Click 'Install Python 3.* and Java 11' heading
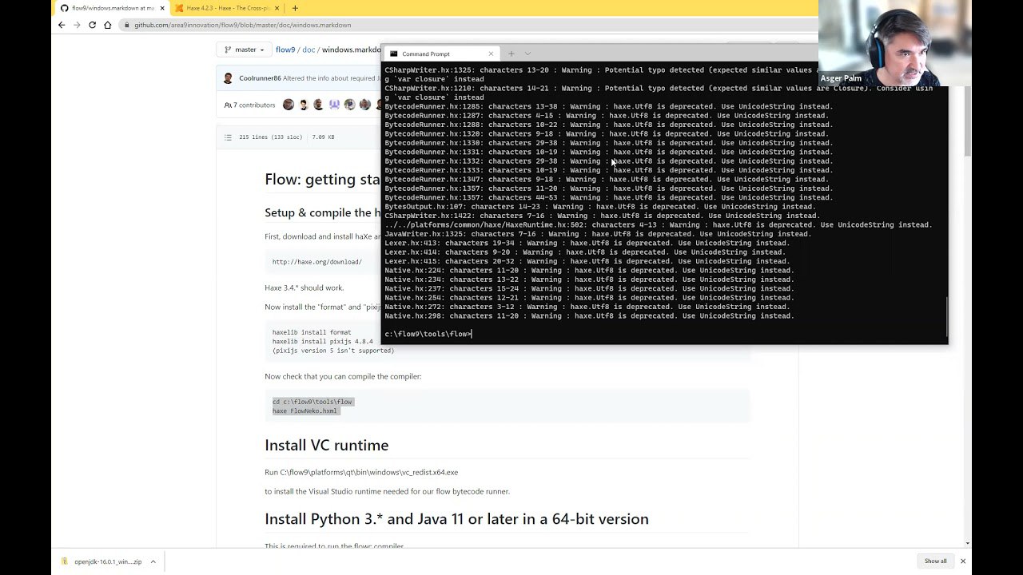Viewport: 1023px width, 575px height. pyautogui.click(x=456, y=519)
